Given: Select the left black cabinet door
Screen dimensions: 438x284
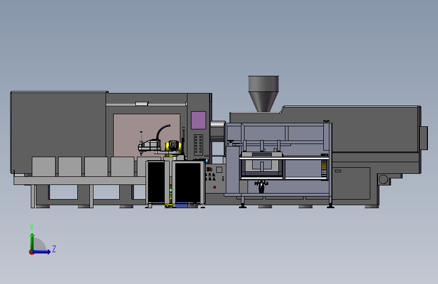Looking at the screenshot, I should click(156, 182).
